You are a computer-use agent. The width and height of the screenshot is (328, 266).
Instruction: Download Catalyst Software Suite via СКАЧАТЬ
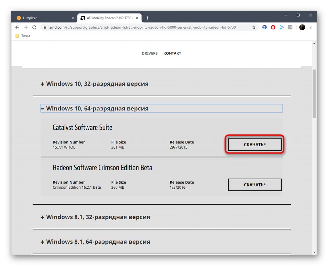point(254,145)
